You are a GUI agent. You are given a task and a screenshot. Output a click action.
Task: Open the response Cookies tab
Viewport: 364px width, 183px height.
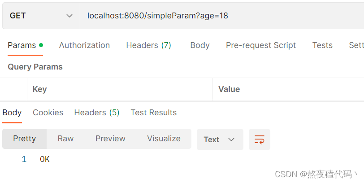tap(48, 113)
